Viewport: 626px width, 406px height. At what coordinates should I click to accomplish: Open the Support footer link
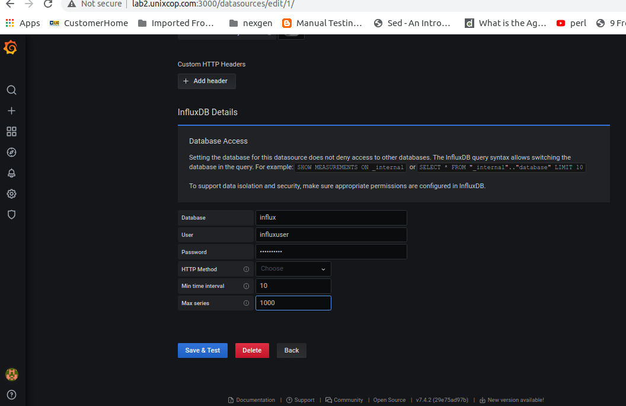point(301,400)
